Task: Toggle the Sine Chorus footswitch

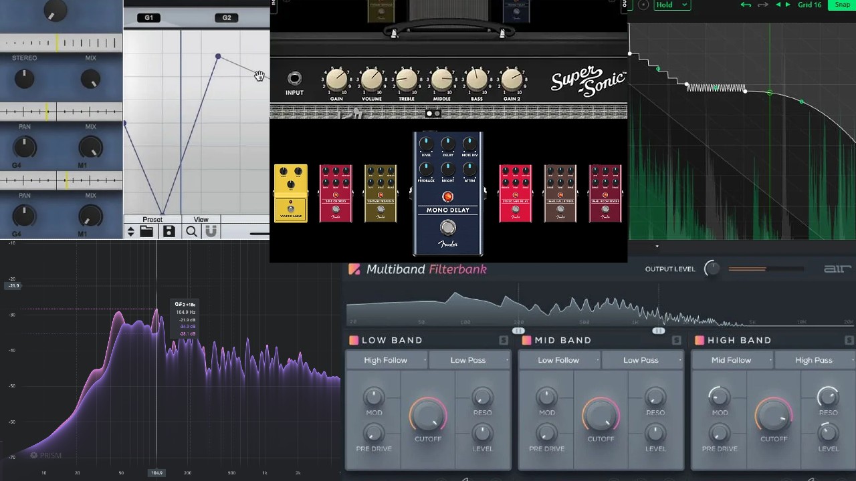Action: [336, 209]
